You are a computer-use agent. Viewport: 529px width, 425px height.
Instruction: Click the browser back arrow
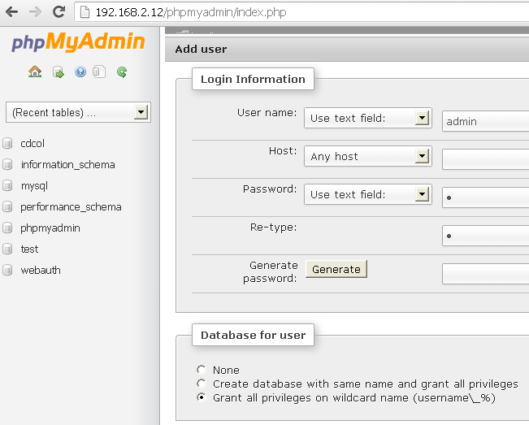pos(12,12)
